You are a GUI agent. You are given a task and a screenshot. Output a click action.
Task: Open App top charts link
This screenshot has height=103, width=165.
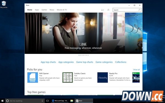(x=48, y=62)
